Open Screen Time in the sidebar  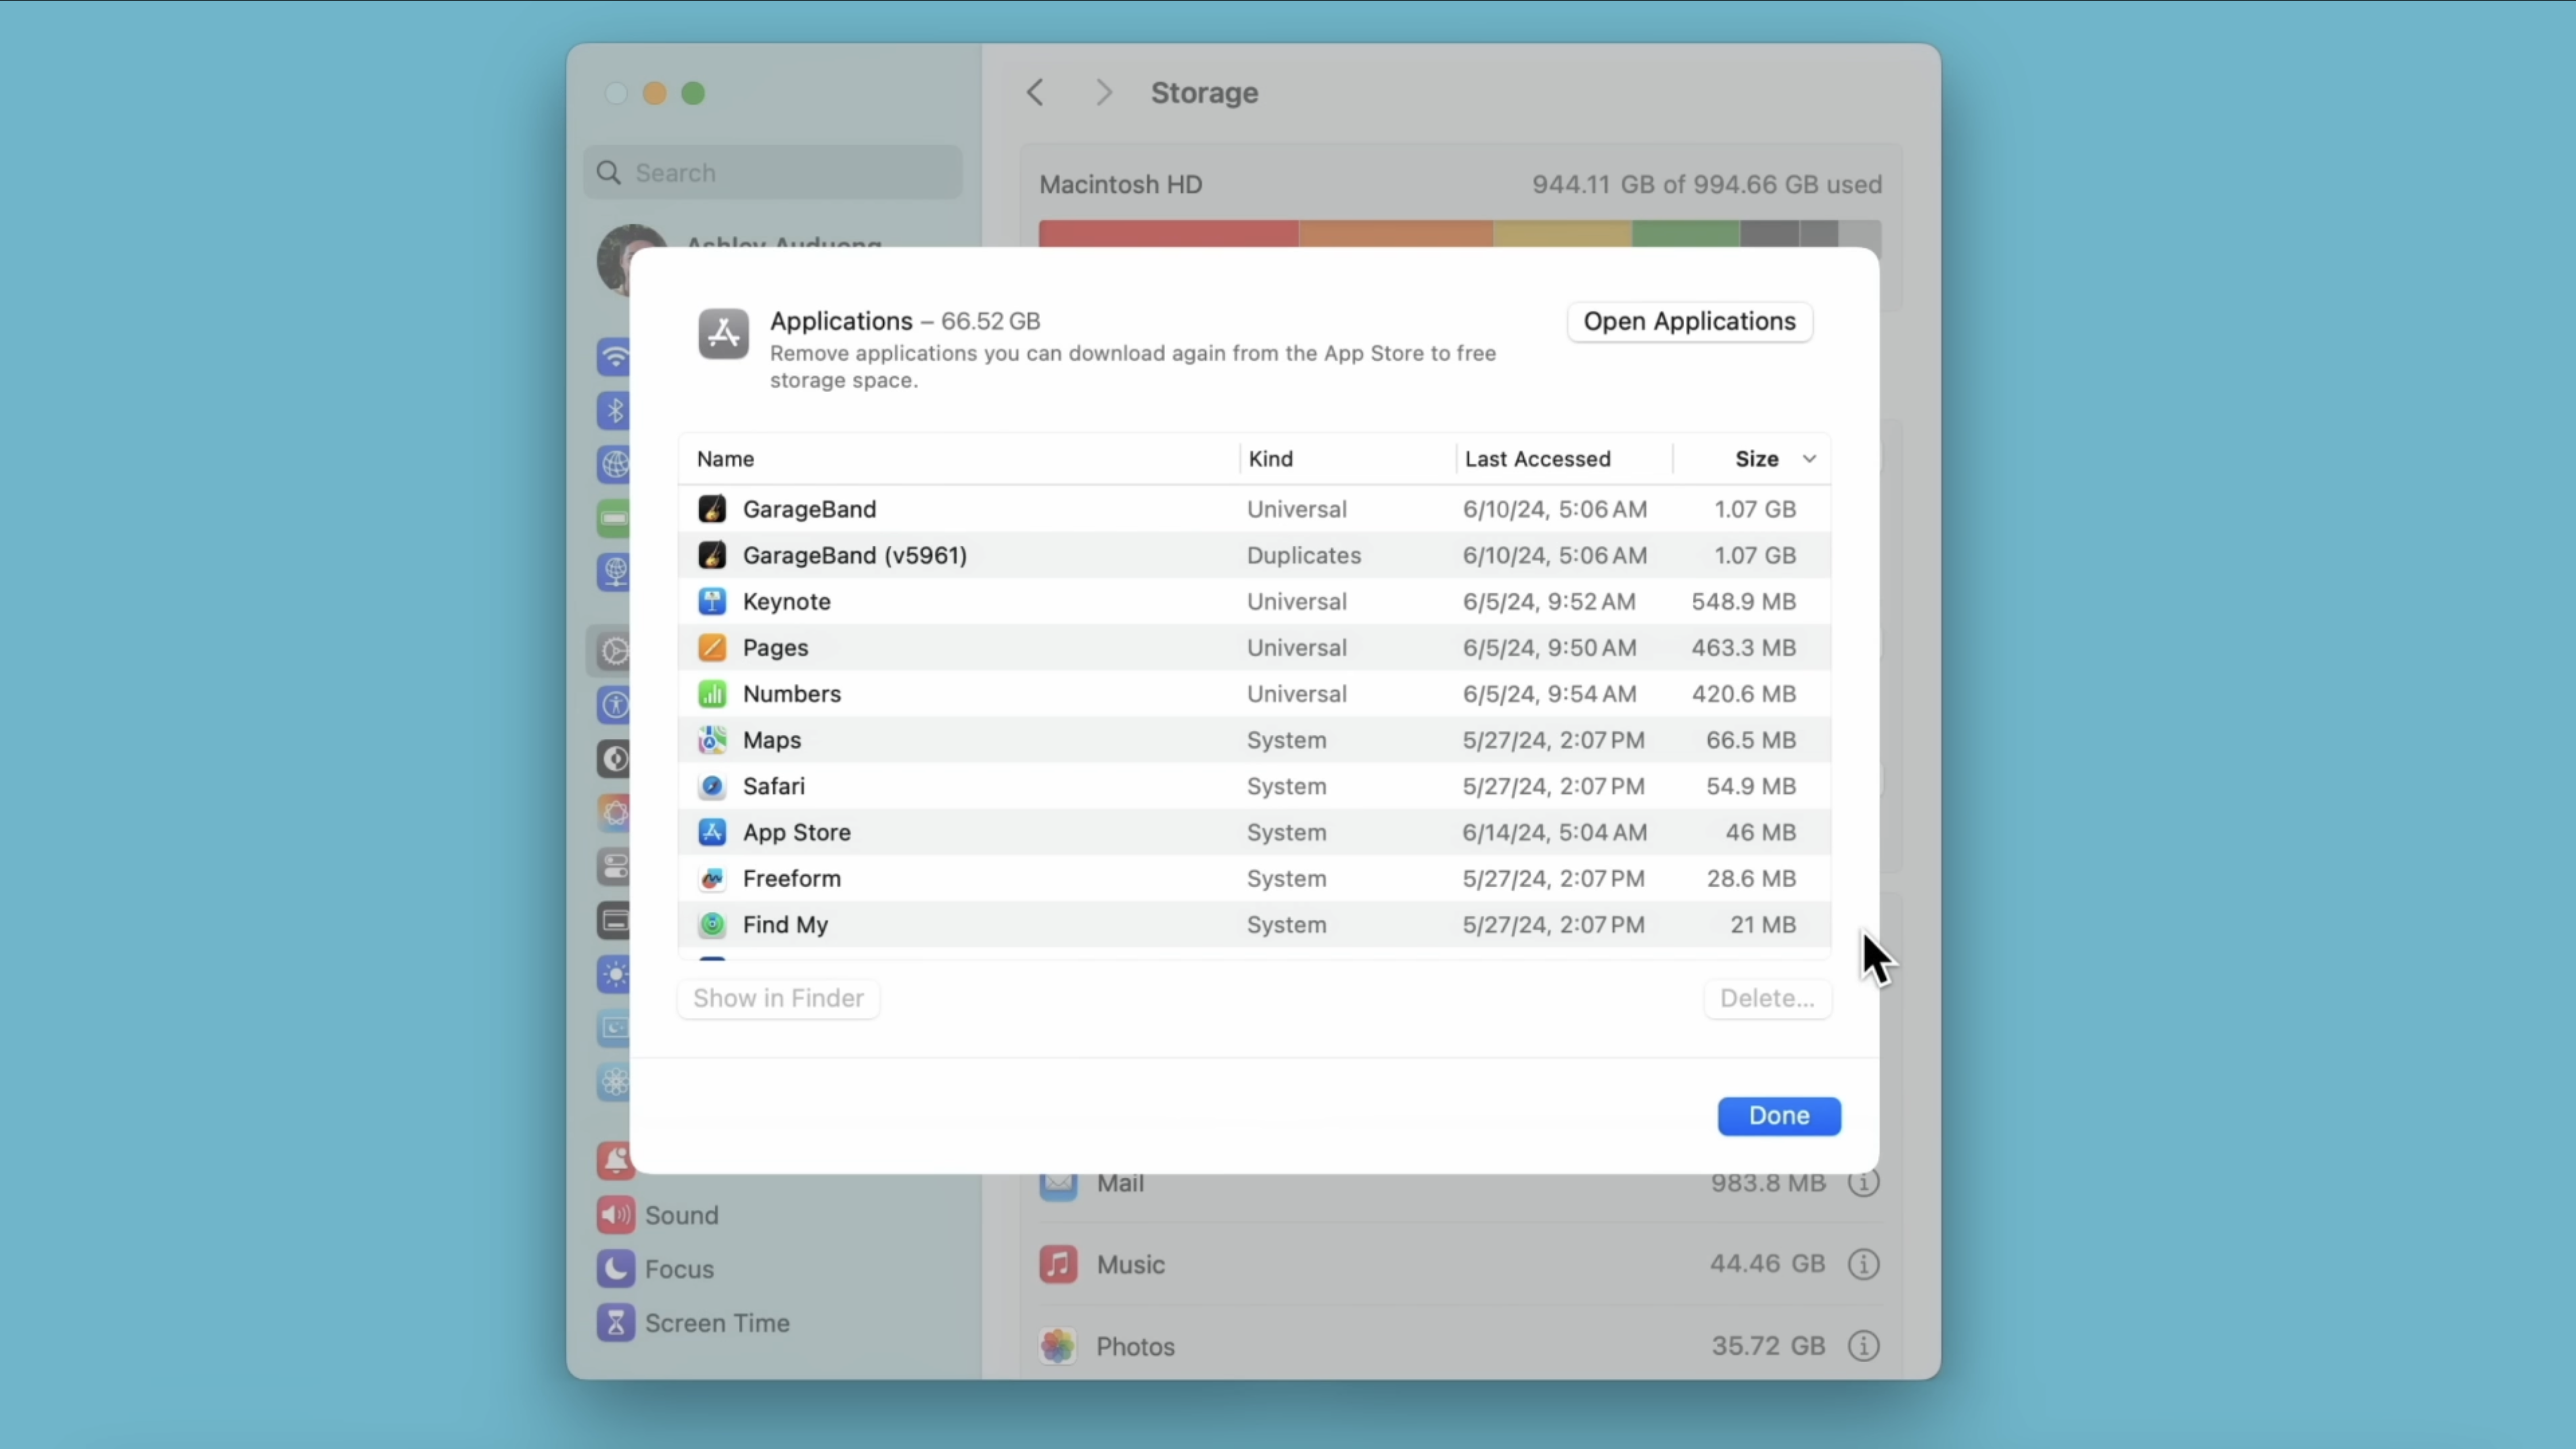(716, 1323)
